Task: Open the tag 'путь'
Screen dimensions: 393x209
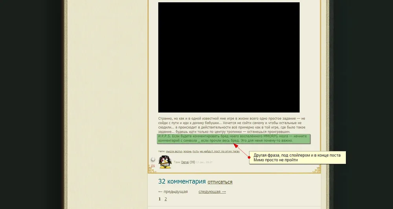Action: pyautogui.click(x=195, y=151)
